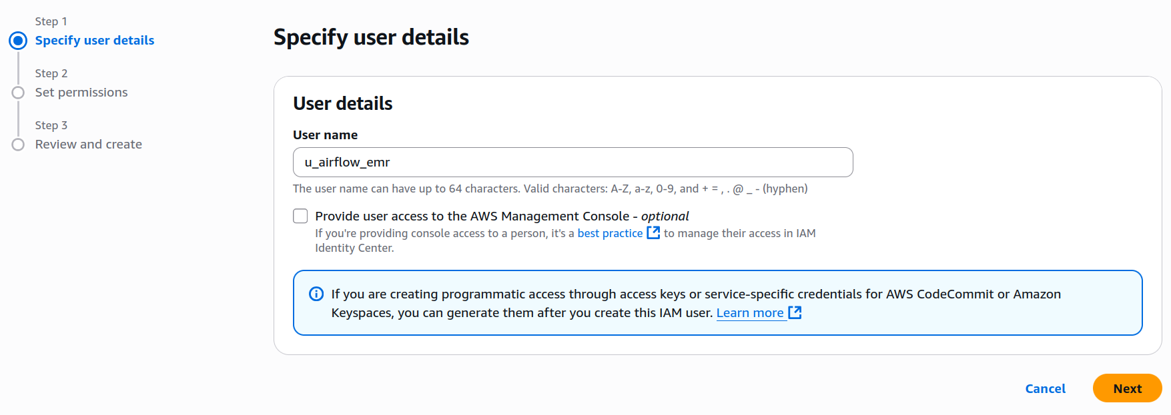Open the Review and create step

coord(88,145)
